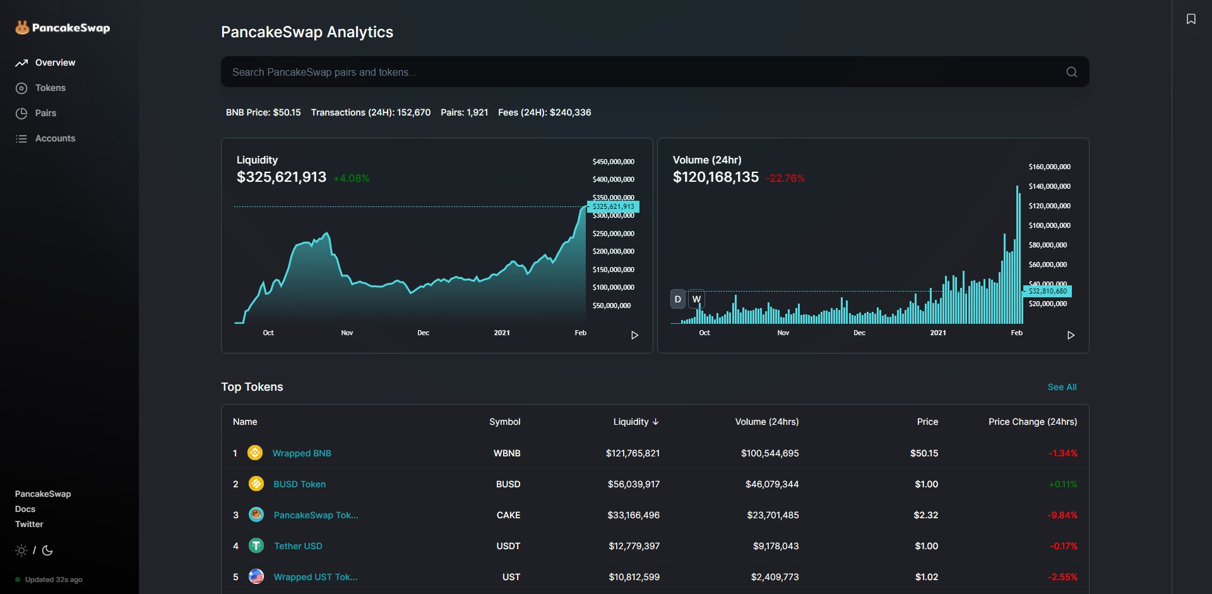Click the Top Tokens section heading
Screen dimensions: 1212x594
click(x=252, y=387)
